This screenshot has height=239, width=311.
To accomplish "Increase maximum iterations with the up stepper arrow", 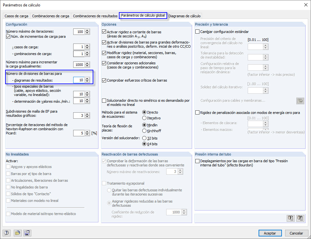I will click(87, 30).
